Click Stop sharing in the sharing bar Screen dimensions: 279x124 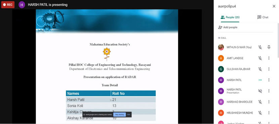coord(119,115)
